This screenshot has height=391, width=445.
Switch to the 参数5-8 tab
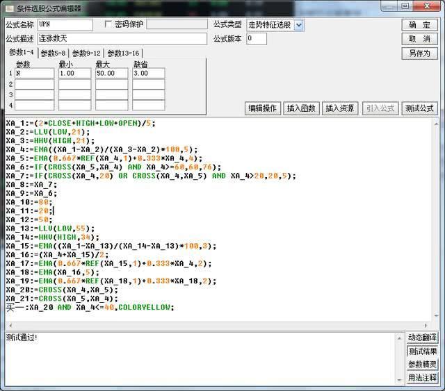click(53, 53)
